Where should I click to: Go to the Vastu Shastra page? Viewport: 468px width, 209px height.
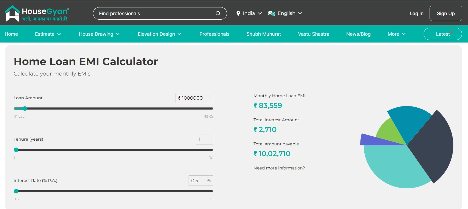point(313,34)
